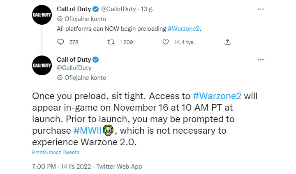This screenshot has width=296, height=174.
Task: Open the second tweet's three-dot menu
Action: click(260, 59)
